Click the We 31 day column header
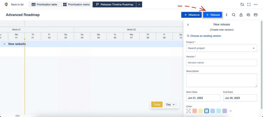The image size is (263, 117). 16,36
